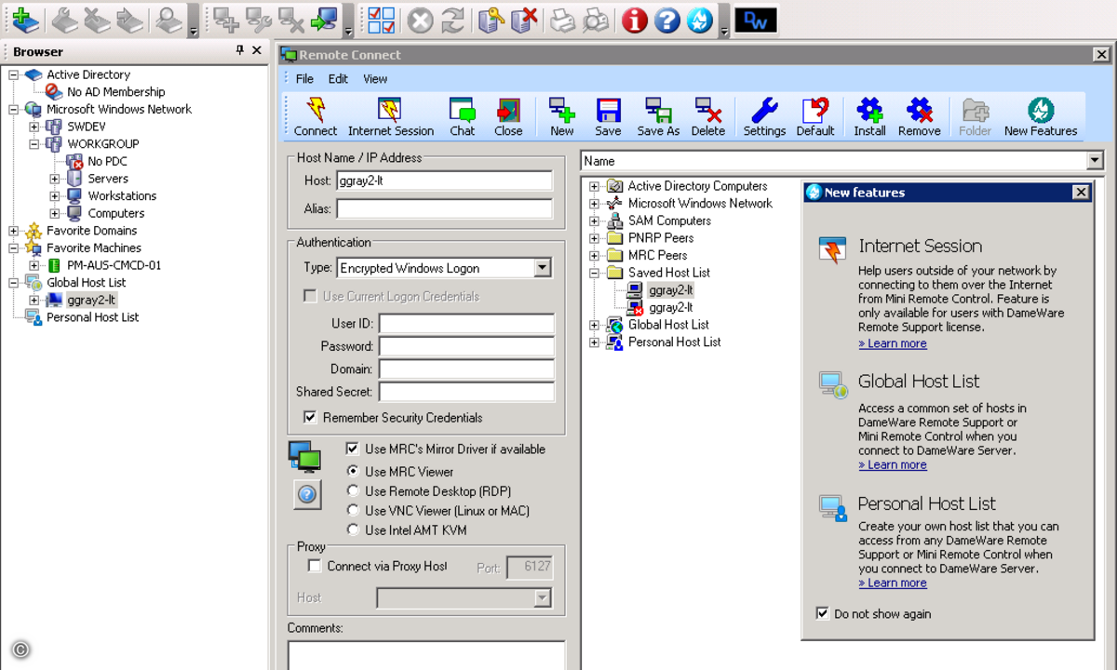Click the blue question mark help icon
Image resolution: width=1117 pixels, height=670 pixels.
(667, 20)
